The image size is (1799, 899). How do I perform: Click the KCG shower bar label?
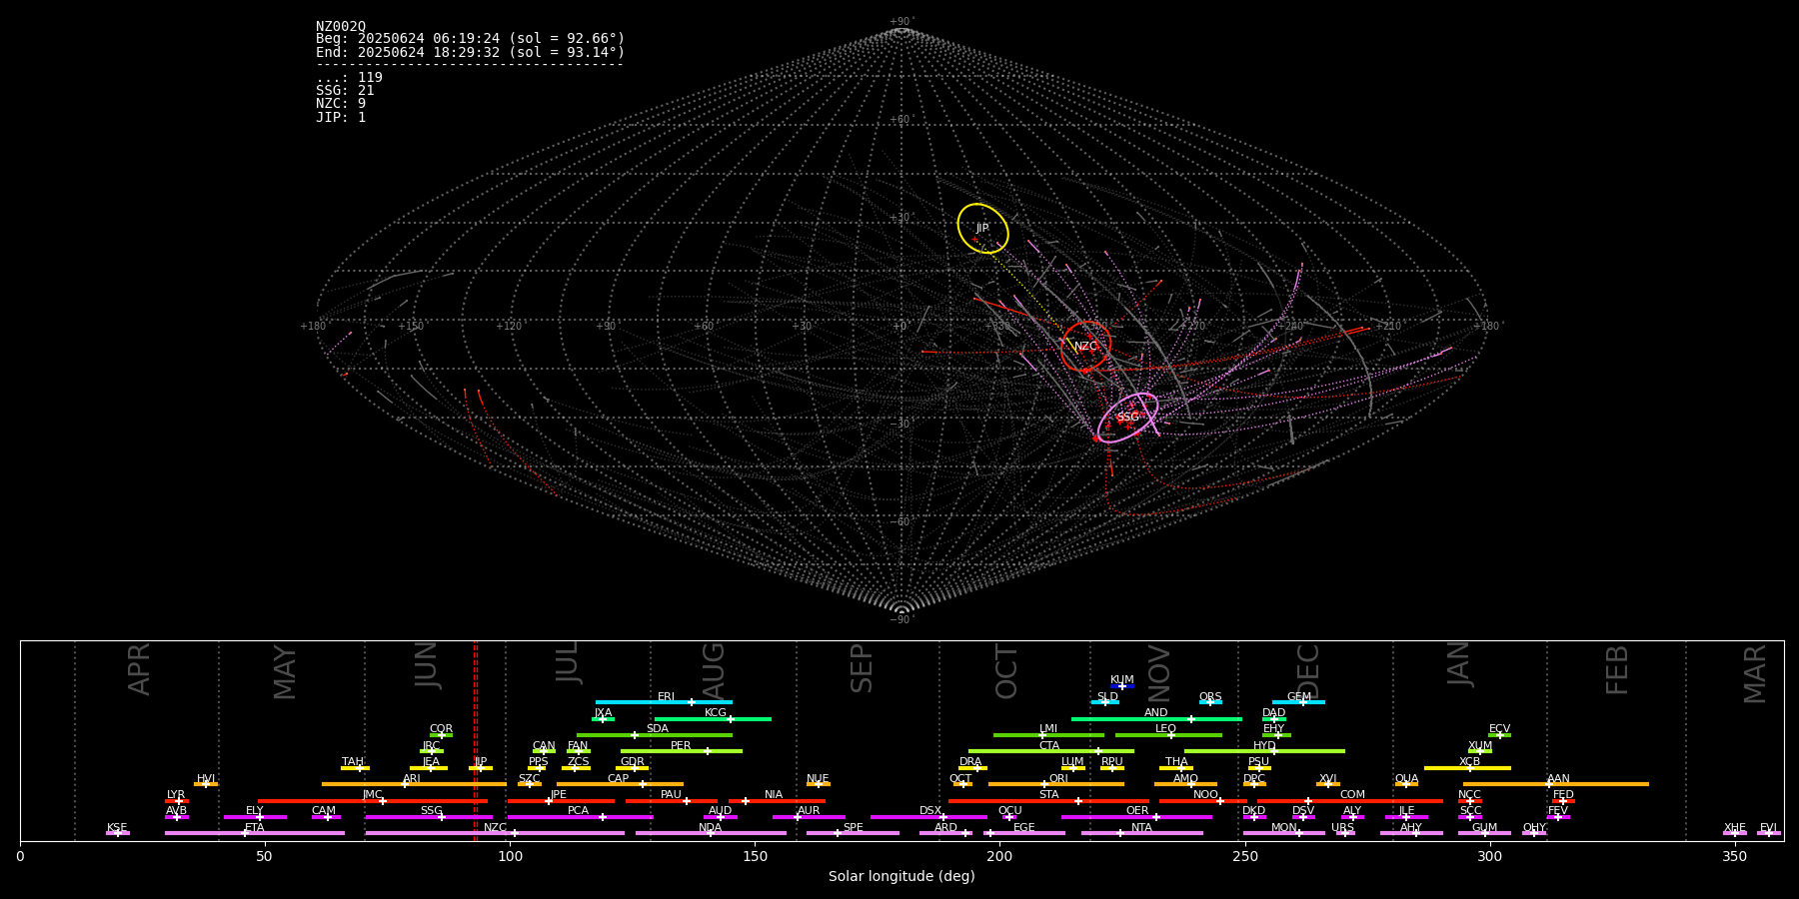tap(716, 713)
